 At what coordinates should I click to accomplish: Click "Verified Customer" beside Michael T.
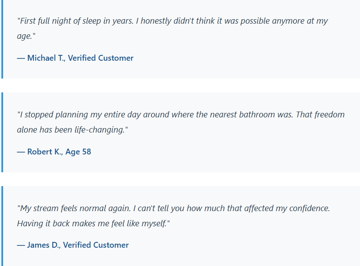click(x=100, y=58)
